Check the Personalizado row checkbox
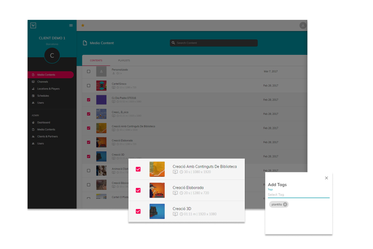Screen dimensions: 373x249 (x=89, y=72)
